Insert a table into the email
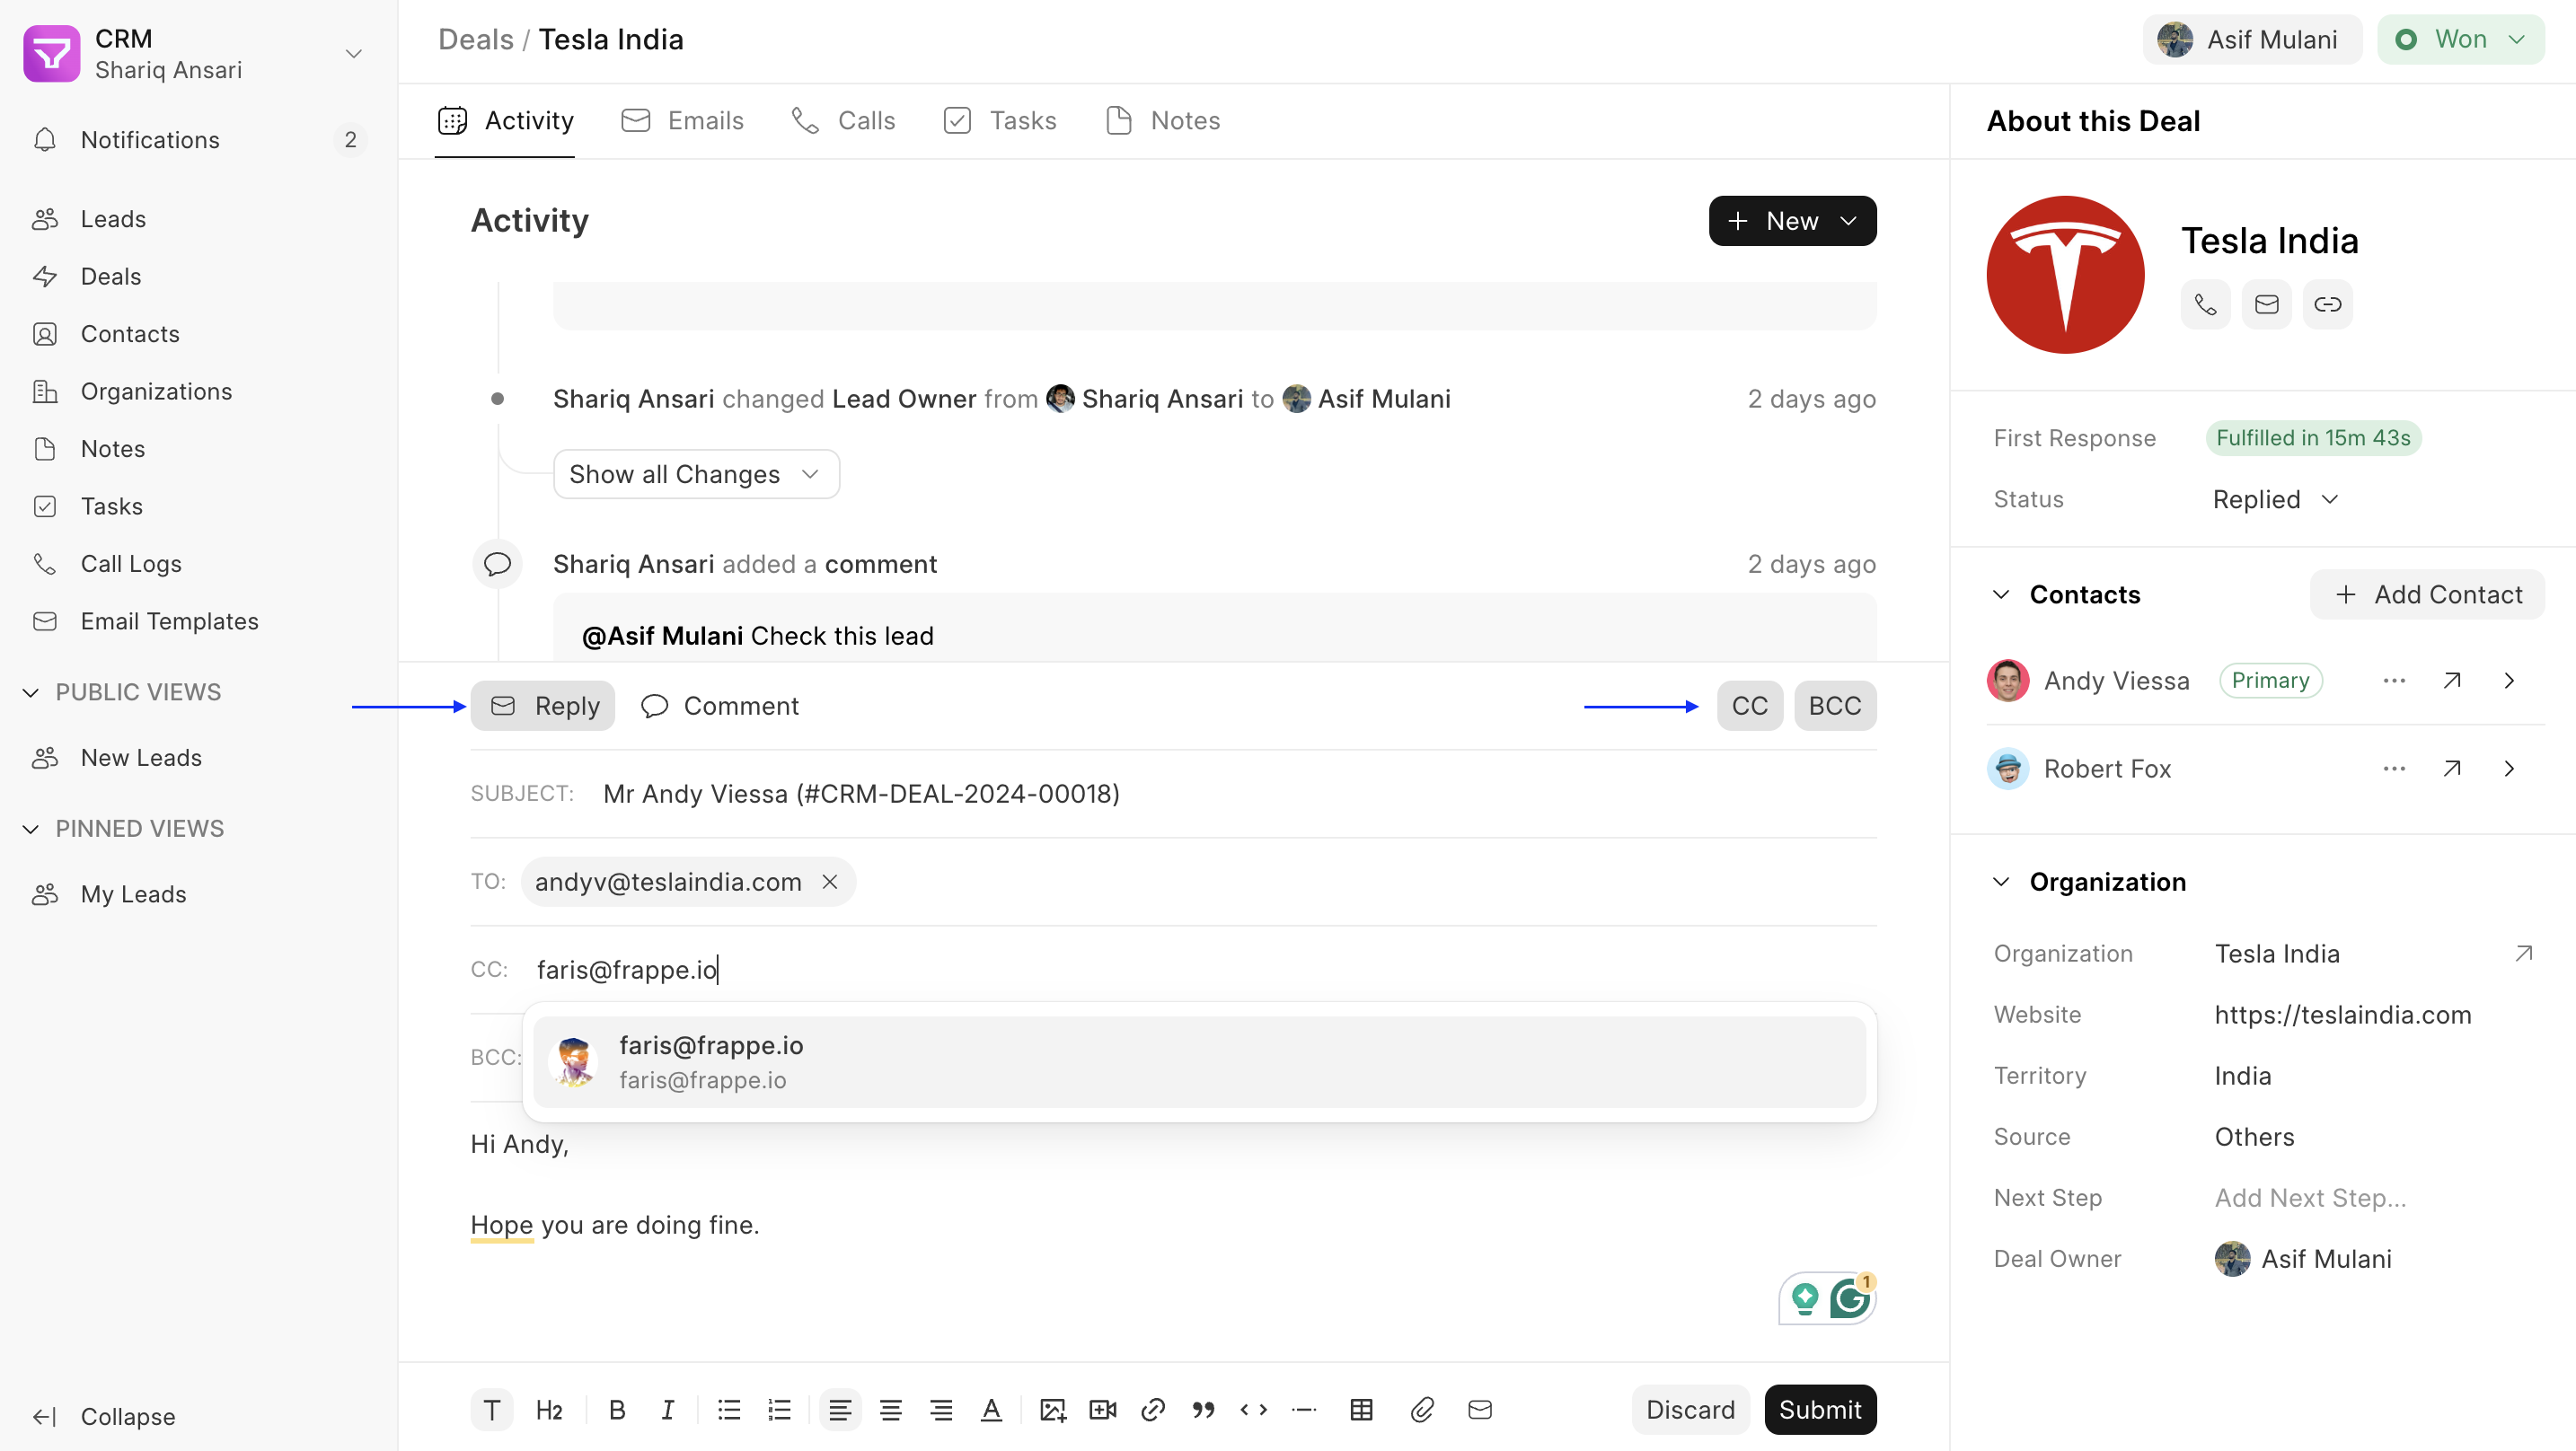Viewport: 2576px width, 1451px height. (x=1361, y=1410)
